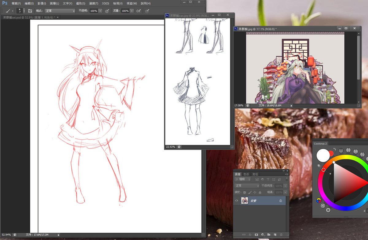Open the 選取(S) menu
This screenshot has width=368, height=240.
point(80,3)
